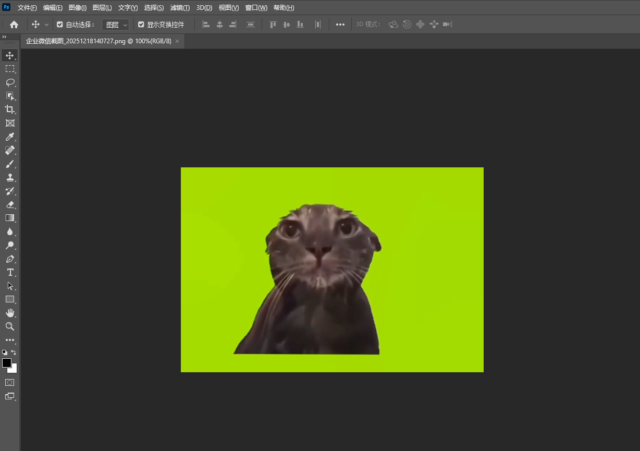Close the 企业微信截图 document tab
640x451 pixels.
(177, 41)
